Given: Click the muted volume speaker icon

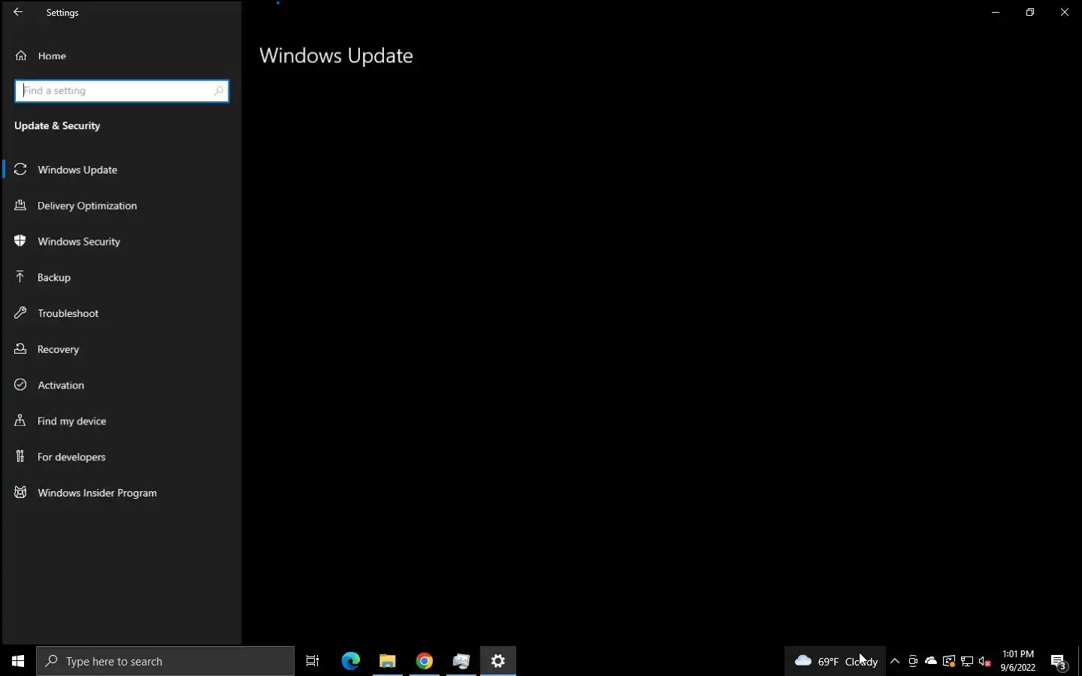Looking at the screenshot, I should (985, 661).
